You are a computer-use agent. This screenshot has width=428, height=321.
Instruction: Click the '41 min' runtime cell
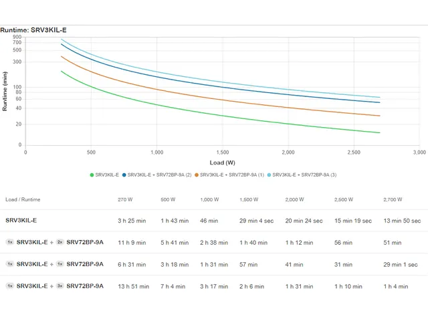coord(294,265)
